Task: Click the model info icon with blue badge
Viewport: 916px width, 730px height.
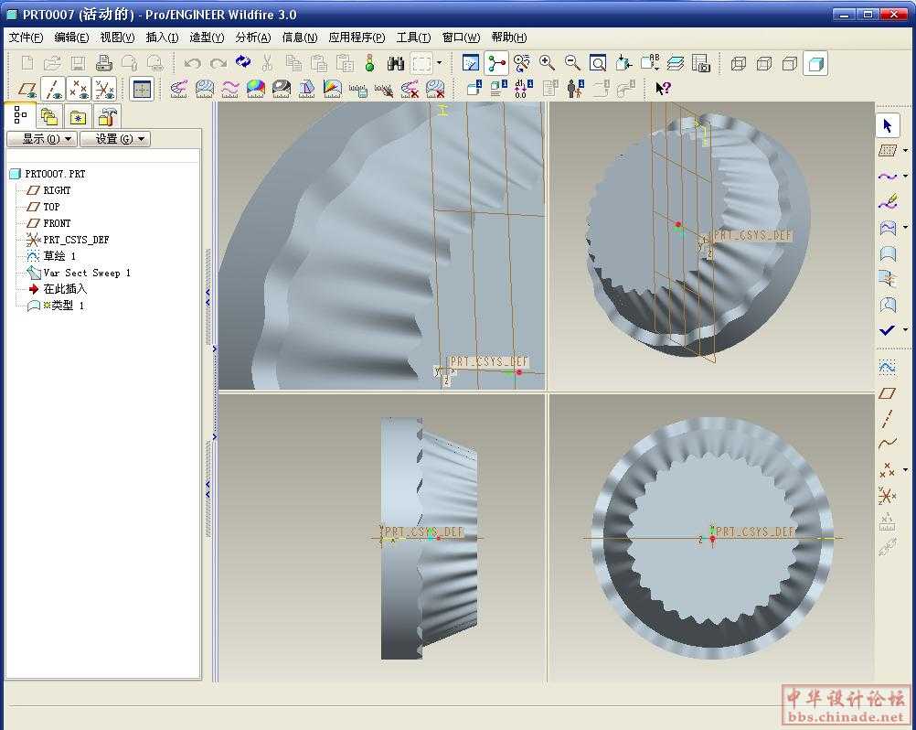Action: point(474,88)
